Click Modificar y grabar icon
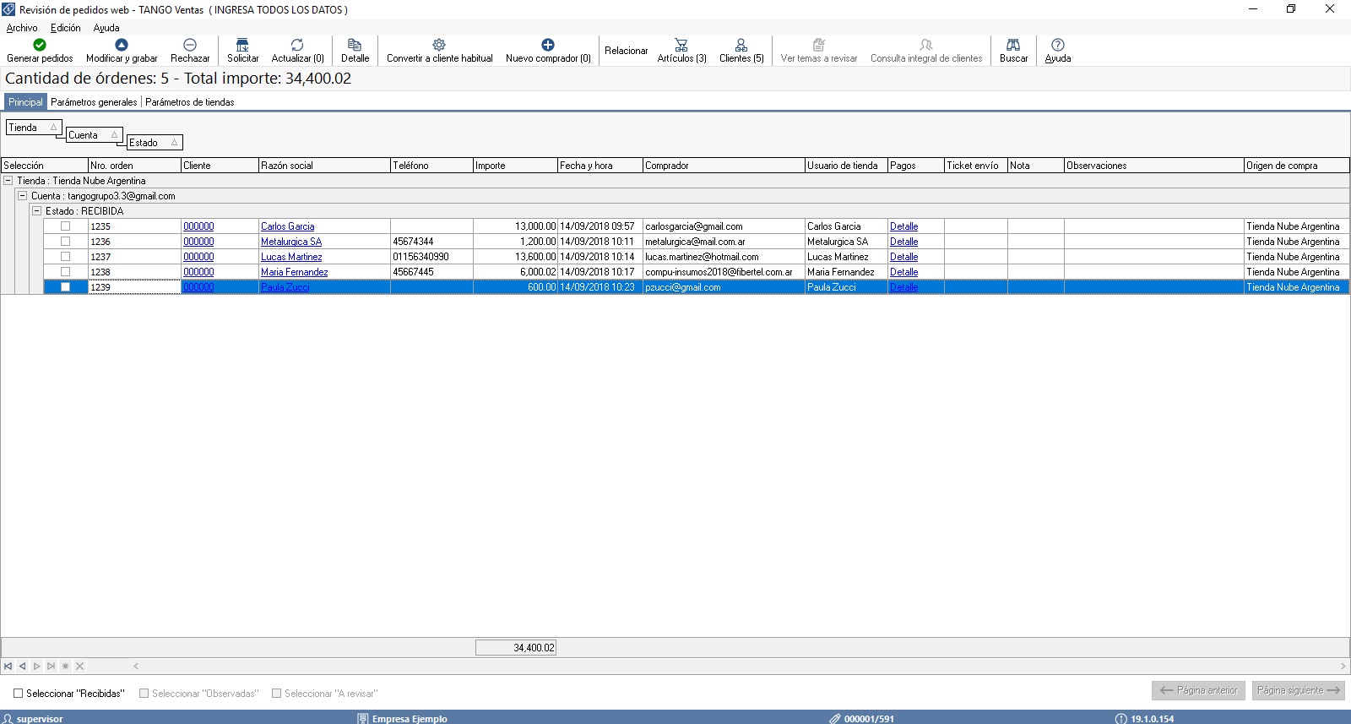The width and height of the screenshot is (1351, 724). pos(122,45)
